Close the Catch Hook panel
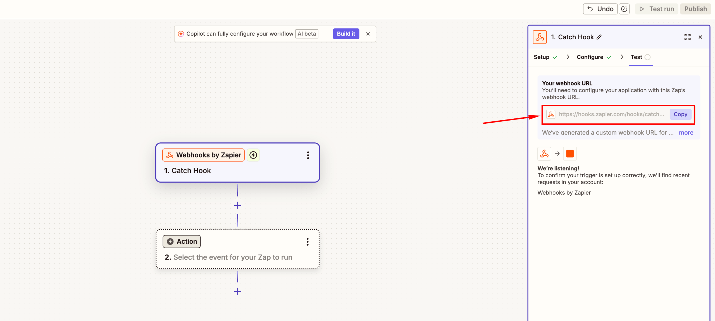The image size is (715, 321). [x=700, y=37]
